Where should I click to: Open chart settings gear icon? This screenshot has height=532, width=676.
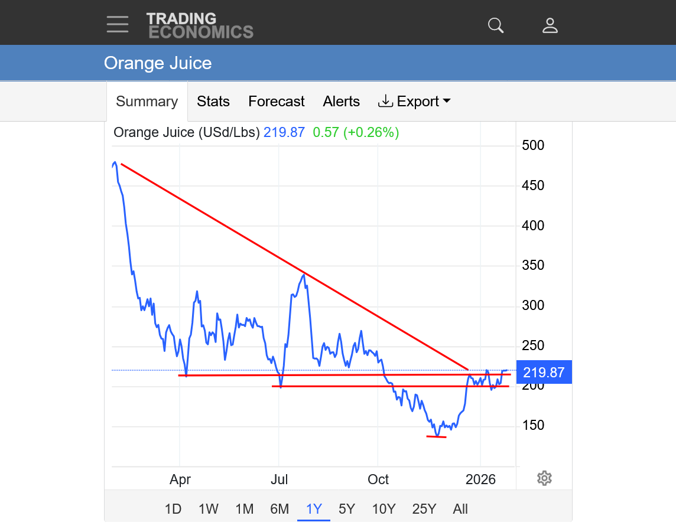(544, 478)
